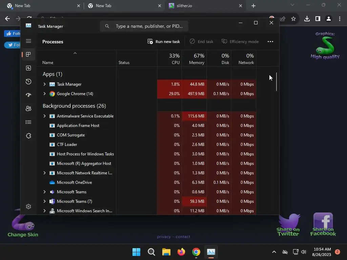Screen dimensions: 347x260
Task: Open the Task Manager navigation hamburger menu
Action: tap(28, 41)
